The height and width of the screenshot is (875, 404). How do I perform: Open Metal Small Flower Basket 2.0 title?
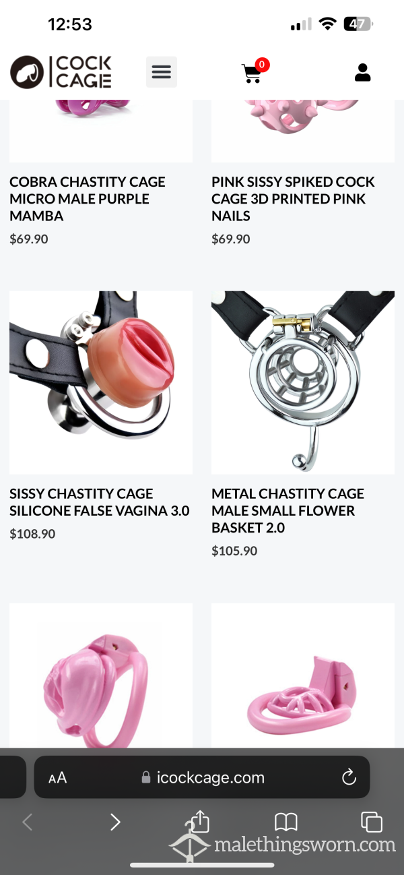point(288,511)
